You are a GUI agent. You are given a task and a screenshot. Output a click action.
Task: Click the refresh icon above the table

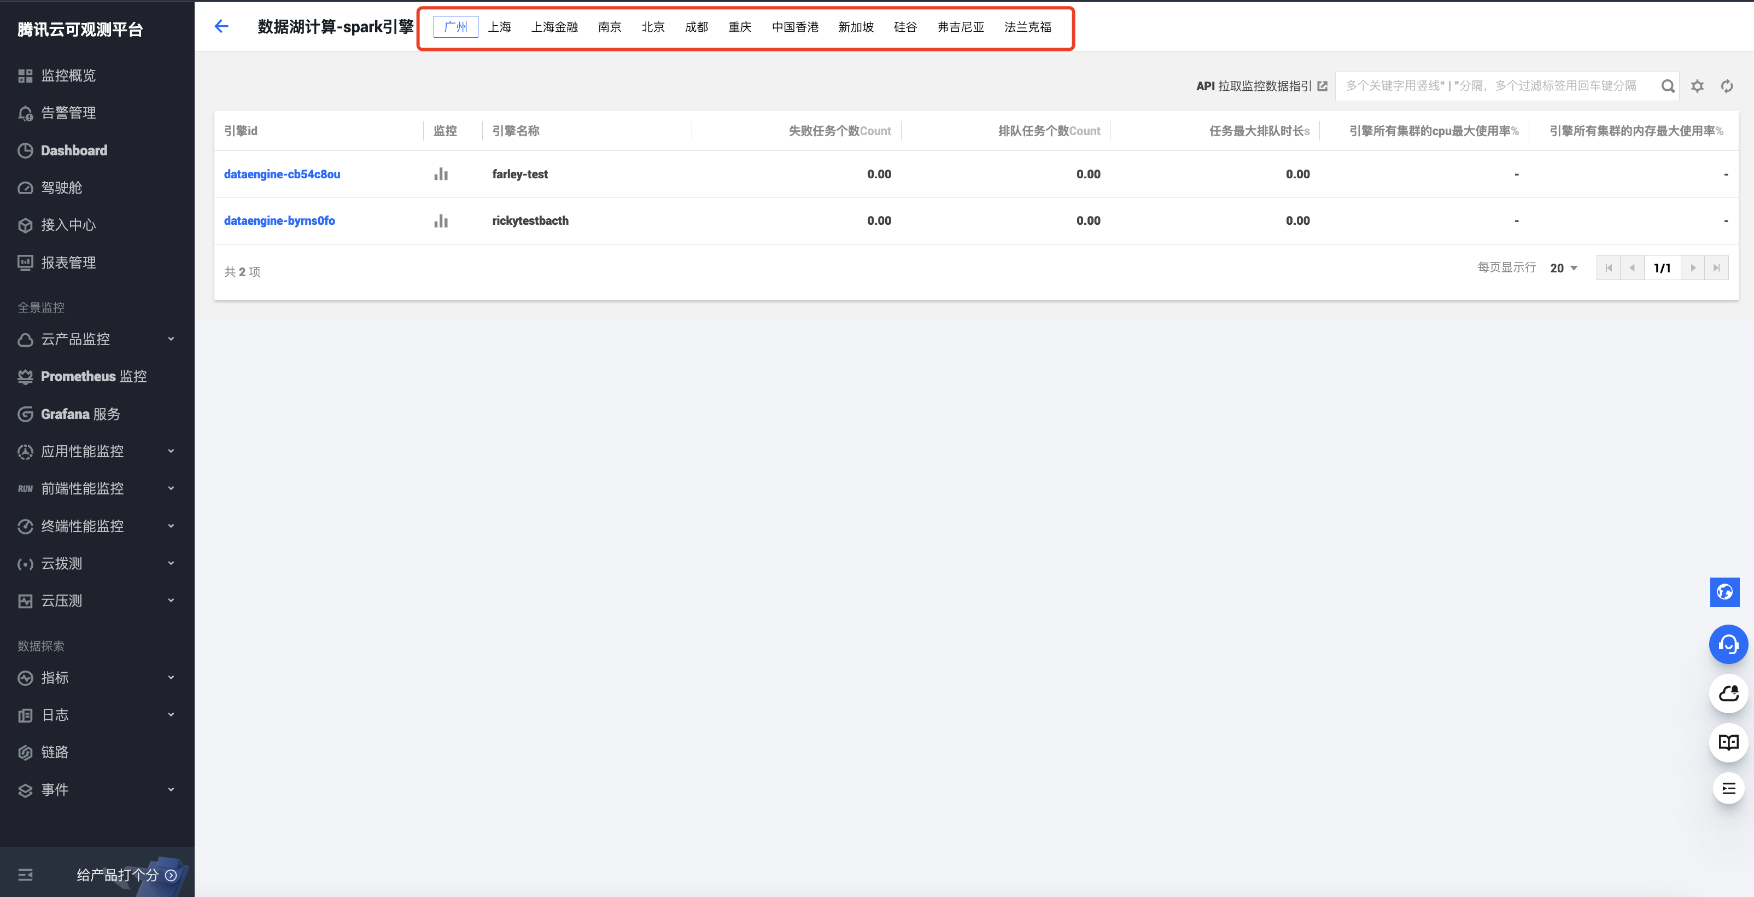pos(1727,86)
